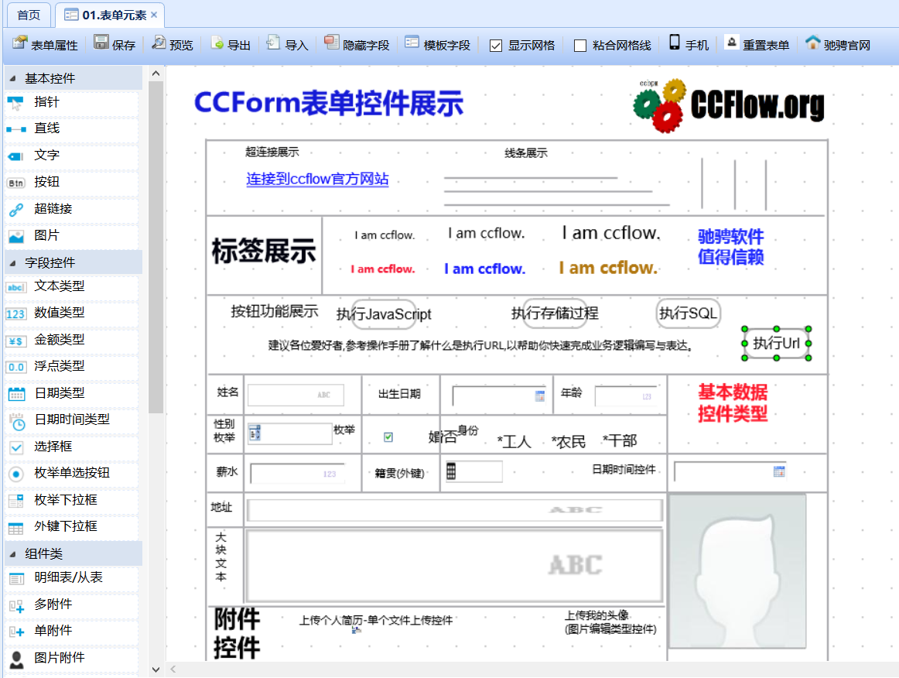
Task: Select the 超链接 hyperlink tool
Action: click(15, 210)
